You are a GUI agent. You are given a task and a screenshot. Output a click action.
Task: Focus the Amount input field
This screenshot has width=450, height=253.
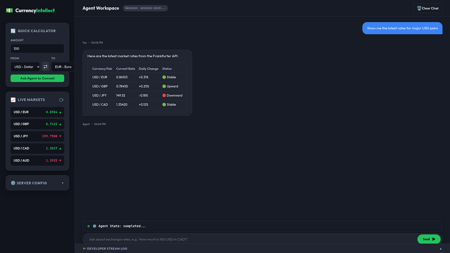(37, 48)
